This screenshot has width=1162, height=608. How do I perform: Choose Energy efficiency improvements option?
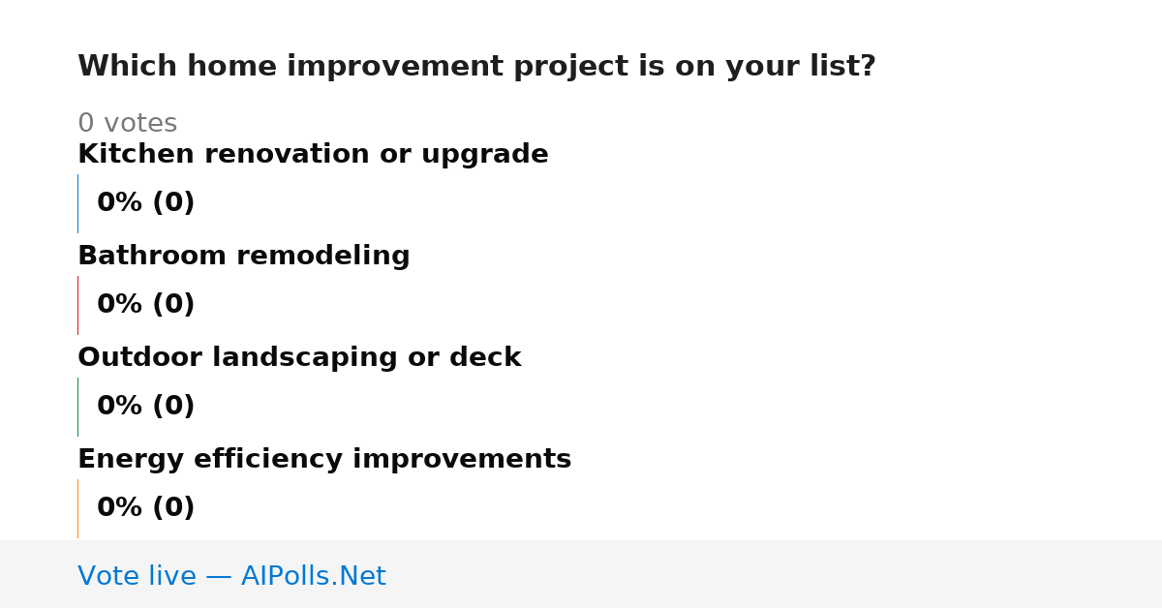click(324, 460)
